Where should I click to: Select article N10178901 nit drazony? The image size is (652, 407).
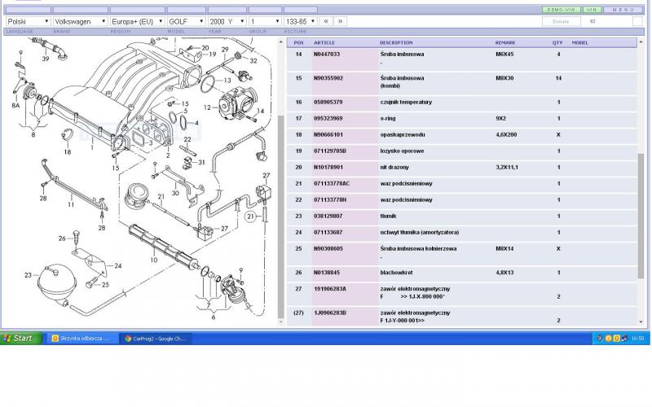click(x=328, y=168)
